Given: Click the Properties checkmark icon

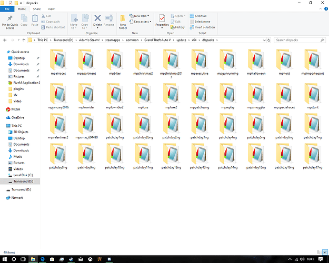Looking at the screenshot, I should pos(162,18).
